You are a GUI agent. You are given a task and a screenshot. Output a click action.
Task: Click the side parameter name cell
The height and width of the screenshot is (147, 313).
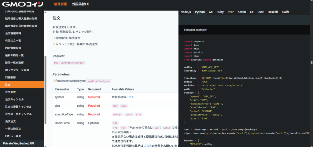click(x=57, y=106)
